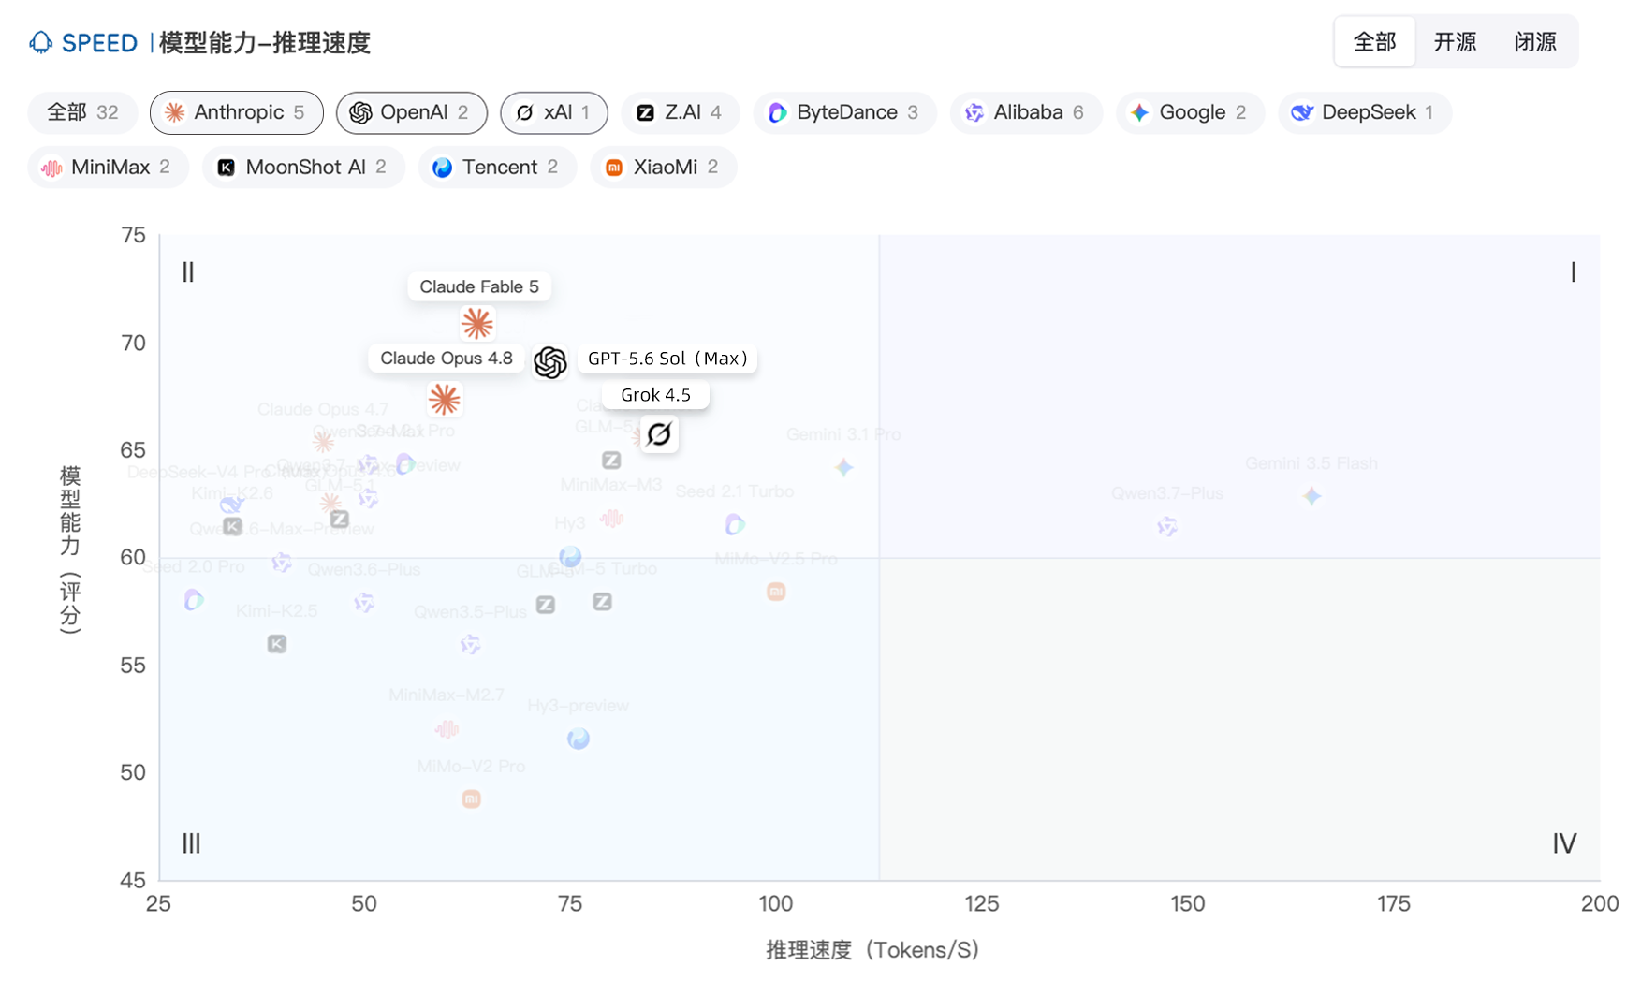Click the "推理速度 (Tokens/S)" axis title
Viewport: 1641px width, 981px height.
872,950
